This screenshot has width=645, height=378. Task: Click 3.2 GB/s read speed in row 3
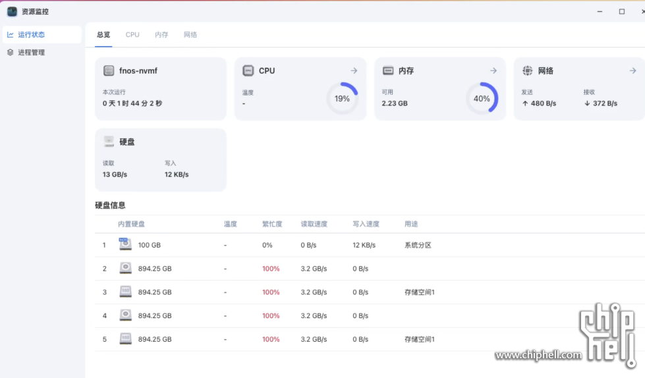click(314, 292)
